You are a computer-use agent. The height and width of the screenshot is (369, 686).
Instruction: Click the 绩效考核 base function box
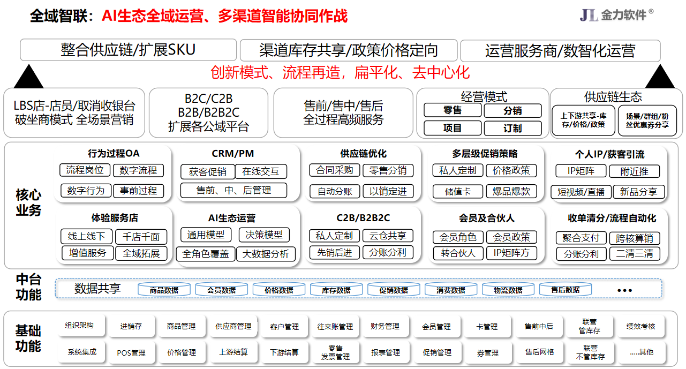[640, 326]
